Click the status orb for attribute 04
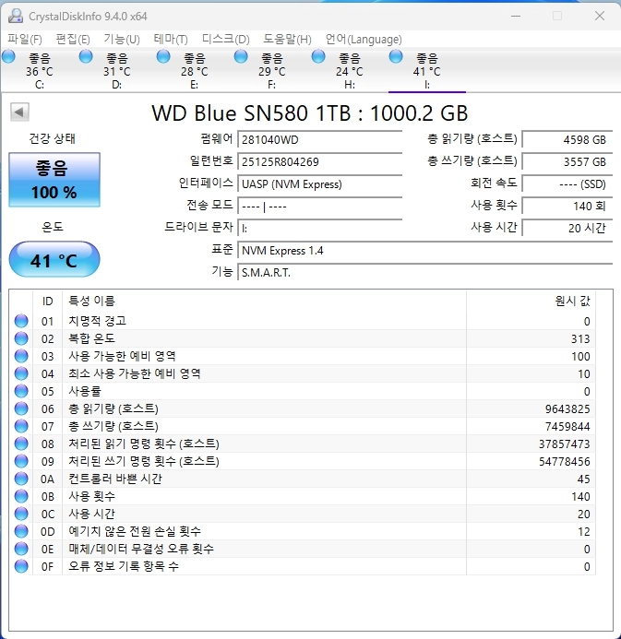This screenshot has width=621, height=639. point(21,373)
